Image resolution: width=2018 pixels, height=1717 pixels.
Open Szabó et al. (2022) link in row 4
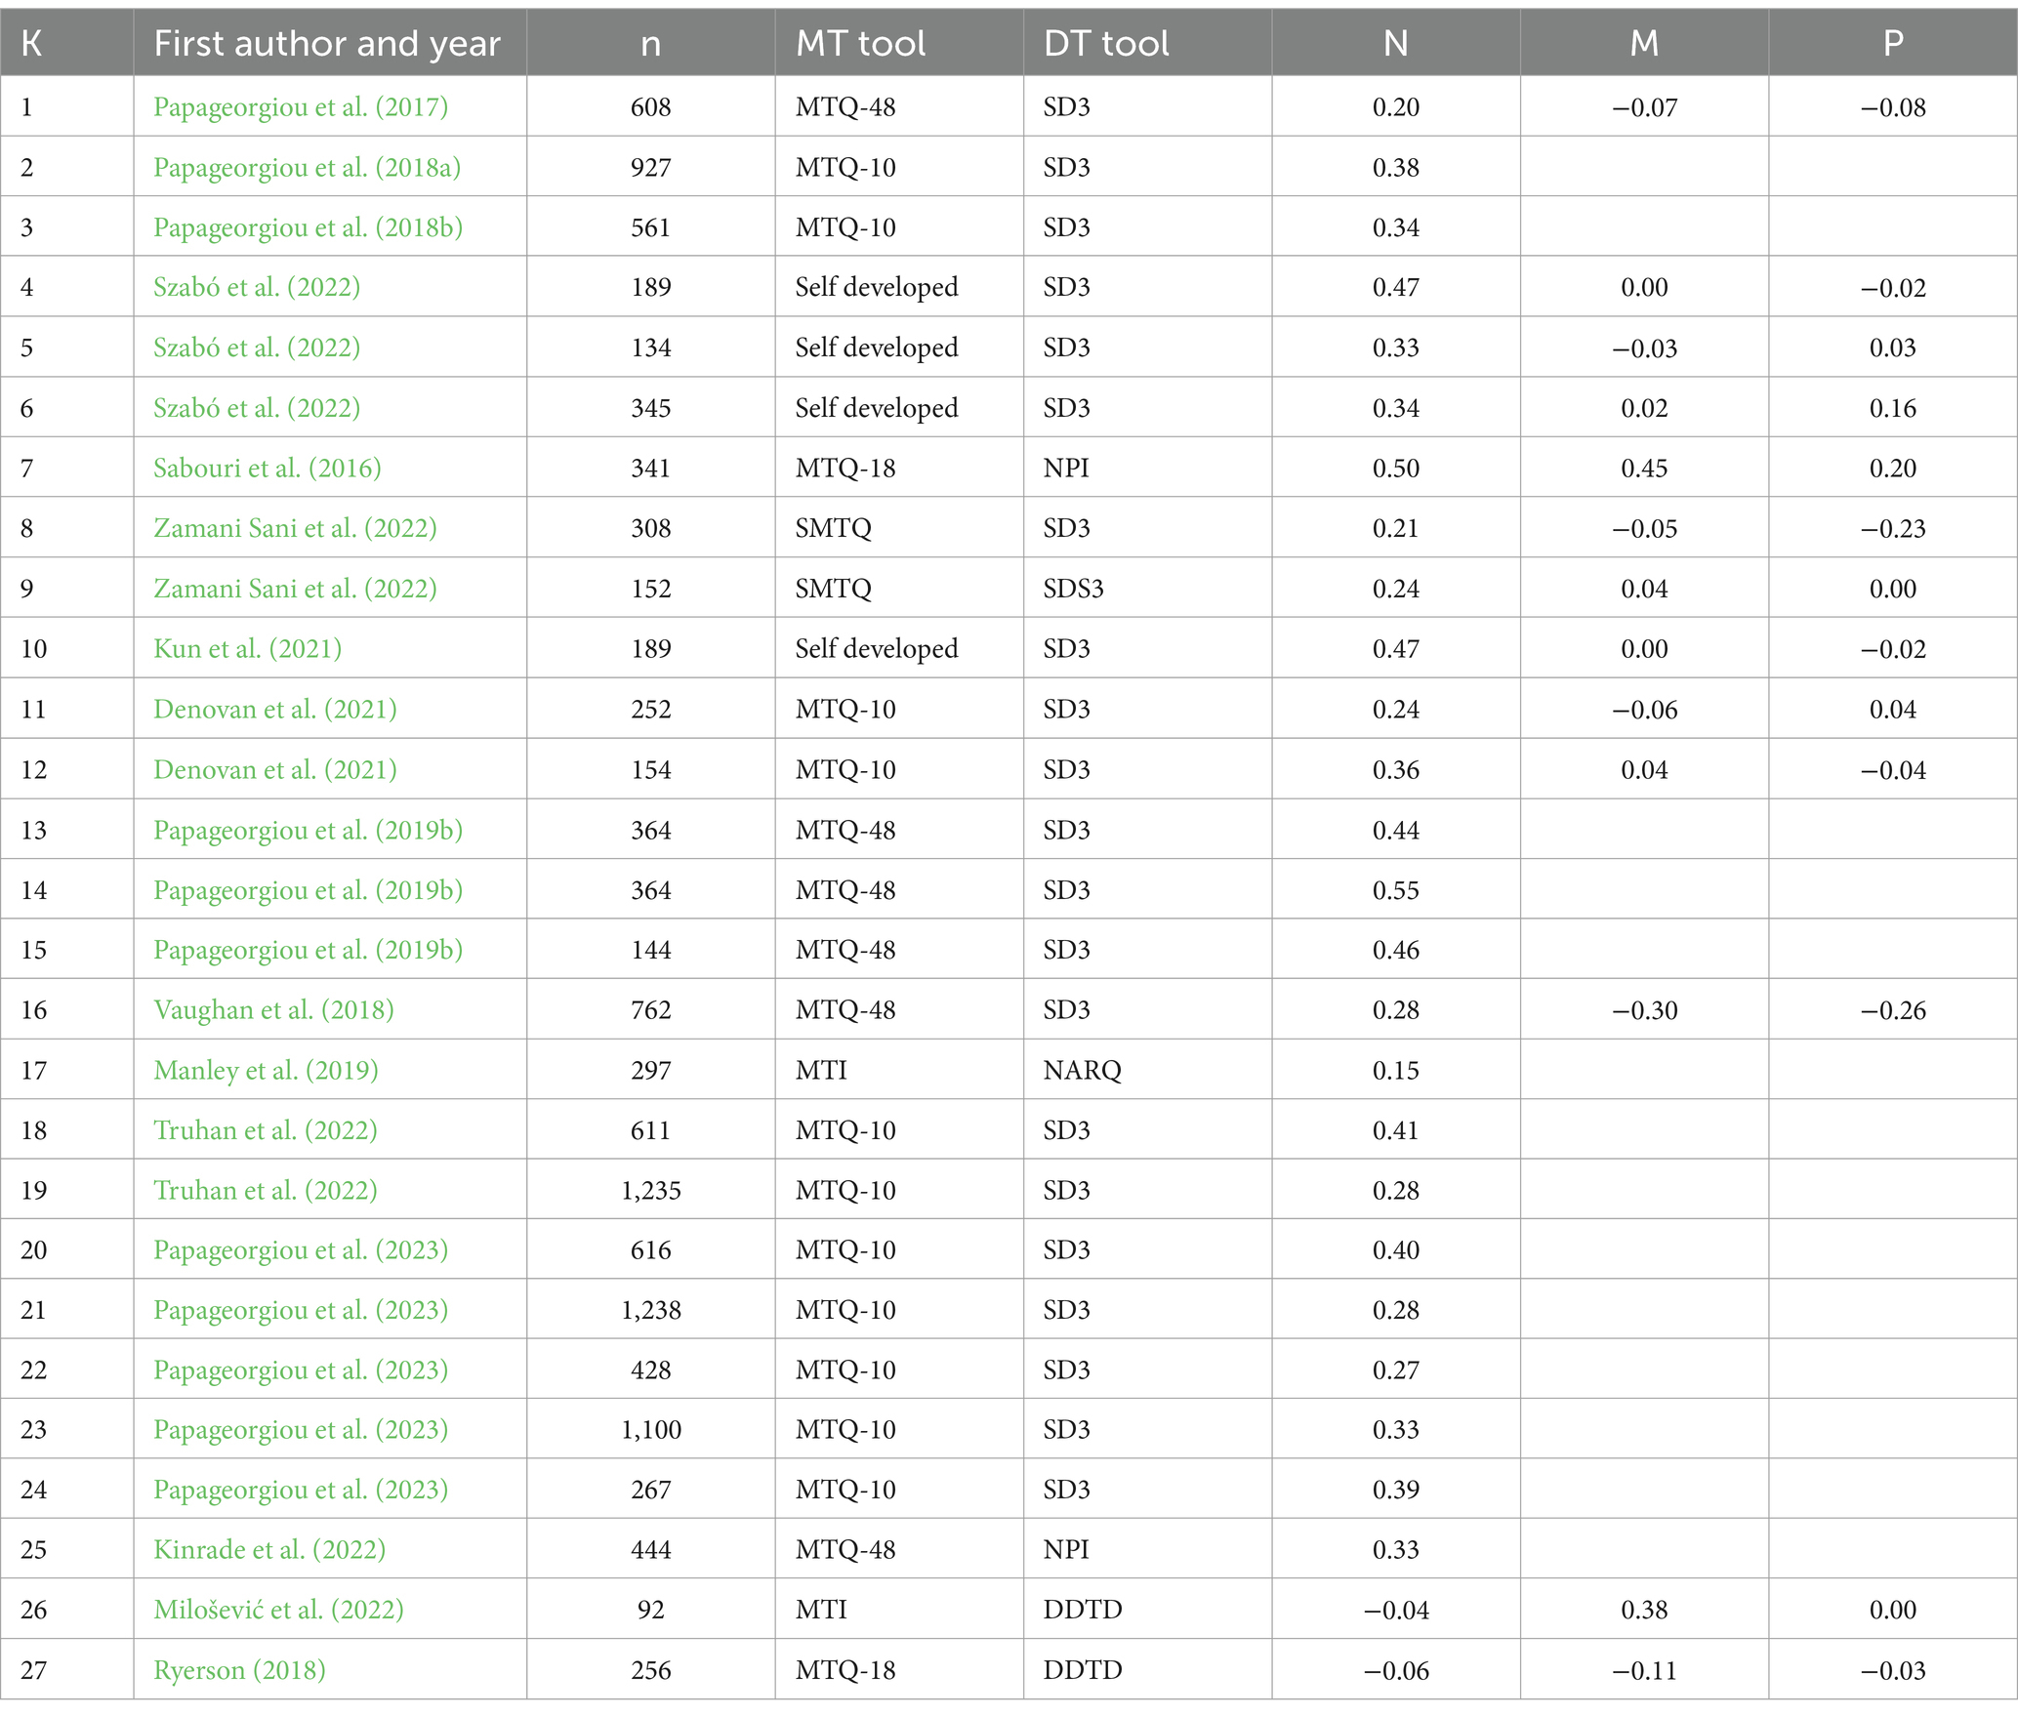point(257,287)
